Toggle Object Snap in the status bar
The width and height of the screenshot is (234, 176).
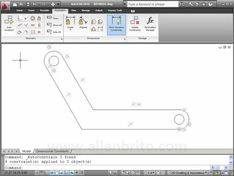pos(57,173)
